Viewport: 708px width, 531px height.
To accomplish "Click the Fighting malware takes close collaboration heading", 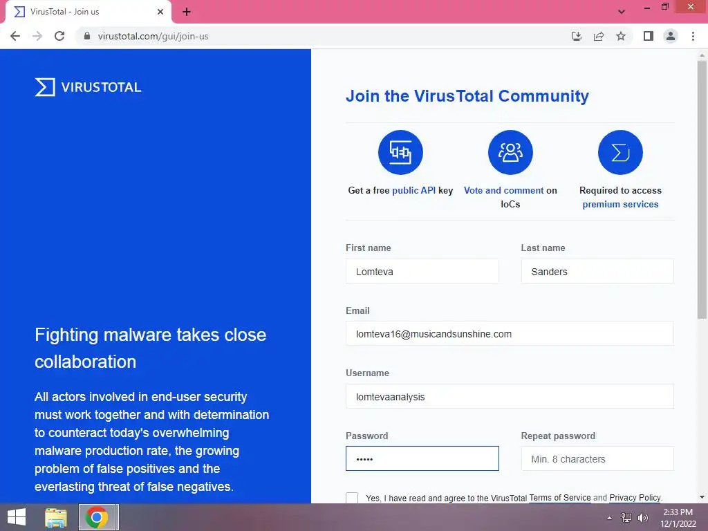I will (x=150, y=348).
